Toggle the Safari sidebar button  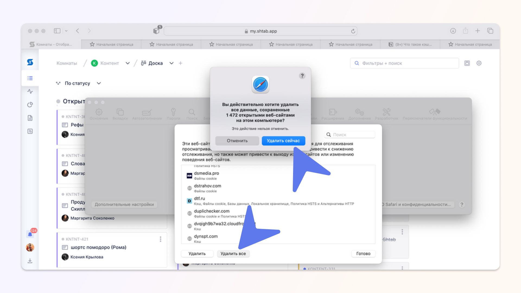(57, 31)
